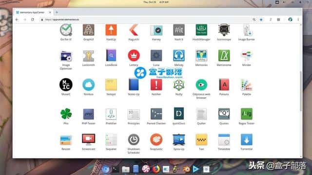Screen dimensions: 312x175
Task: Launch Firefox from the dock
Action: [x=156, y=169]
